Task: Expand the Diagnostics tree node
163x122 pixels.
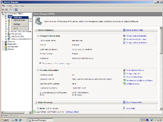Action: 3,44
